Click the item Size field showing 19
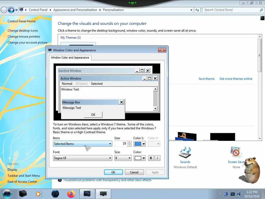The height and width of the screenshot is (199, 265). pyautogui.click(x=121, y=144)
